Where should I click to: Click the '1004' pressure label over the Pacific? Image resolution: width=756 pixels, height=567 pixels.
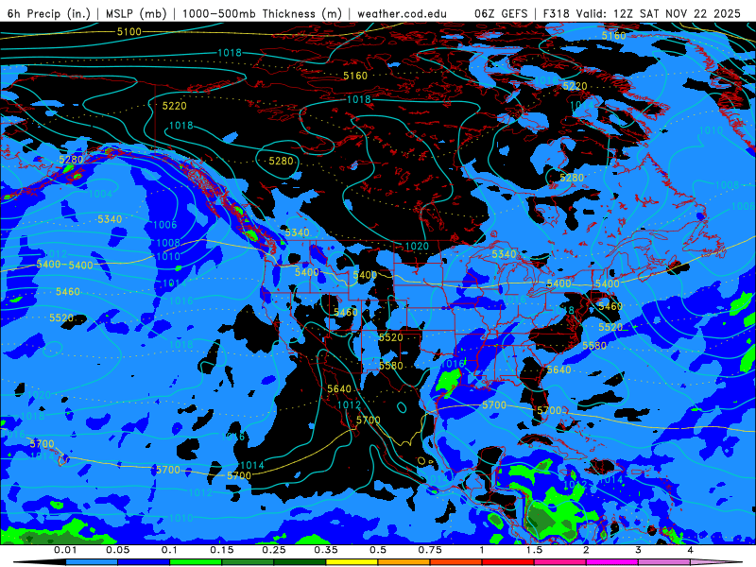100,194
